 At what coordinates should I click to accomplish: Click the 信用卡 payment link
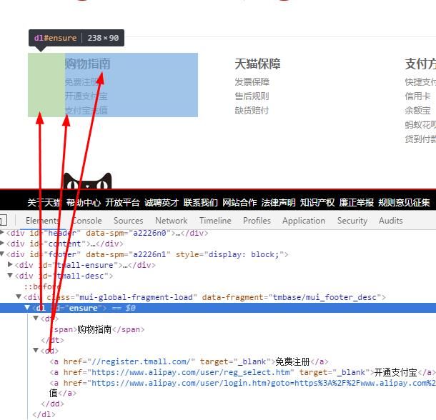[417, 96]
